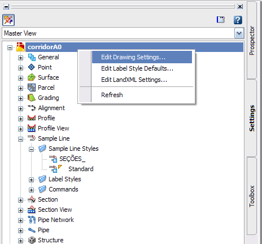Click the panel icon beside help button

221,20
